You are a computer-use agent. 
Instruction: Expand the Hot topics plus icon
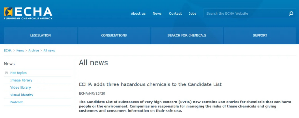pos(6,73)
